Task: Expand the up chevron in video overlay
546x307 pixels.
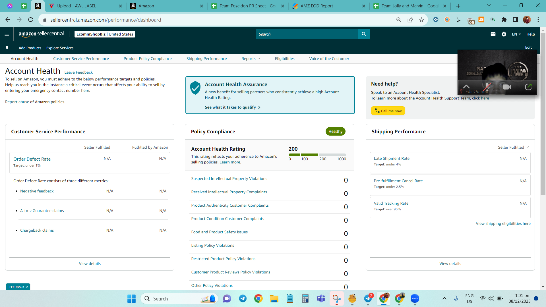Action: coord(466,86)
